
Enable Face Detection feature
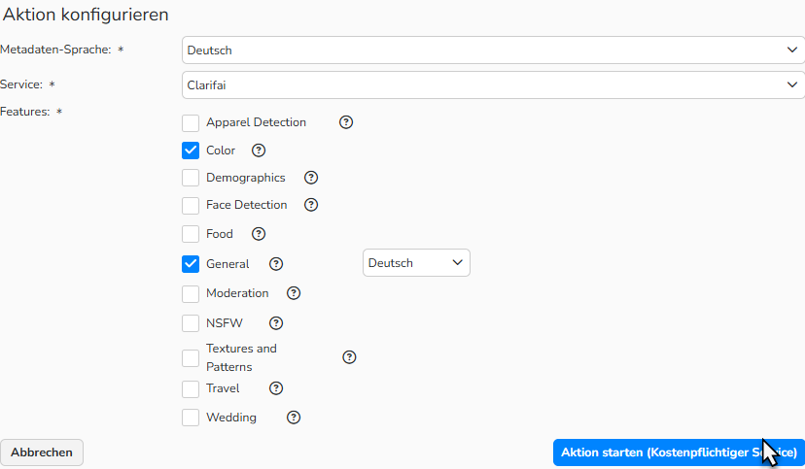tap(191, 206)
